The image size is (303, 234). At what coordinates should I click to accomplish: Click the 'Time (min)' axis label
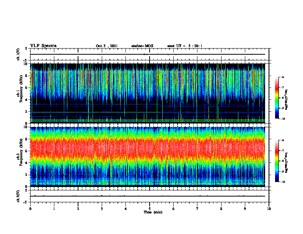[x=153, y=212]
